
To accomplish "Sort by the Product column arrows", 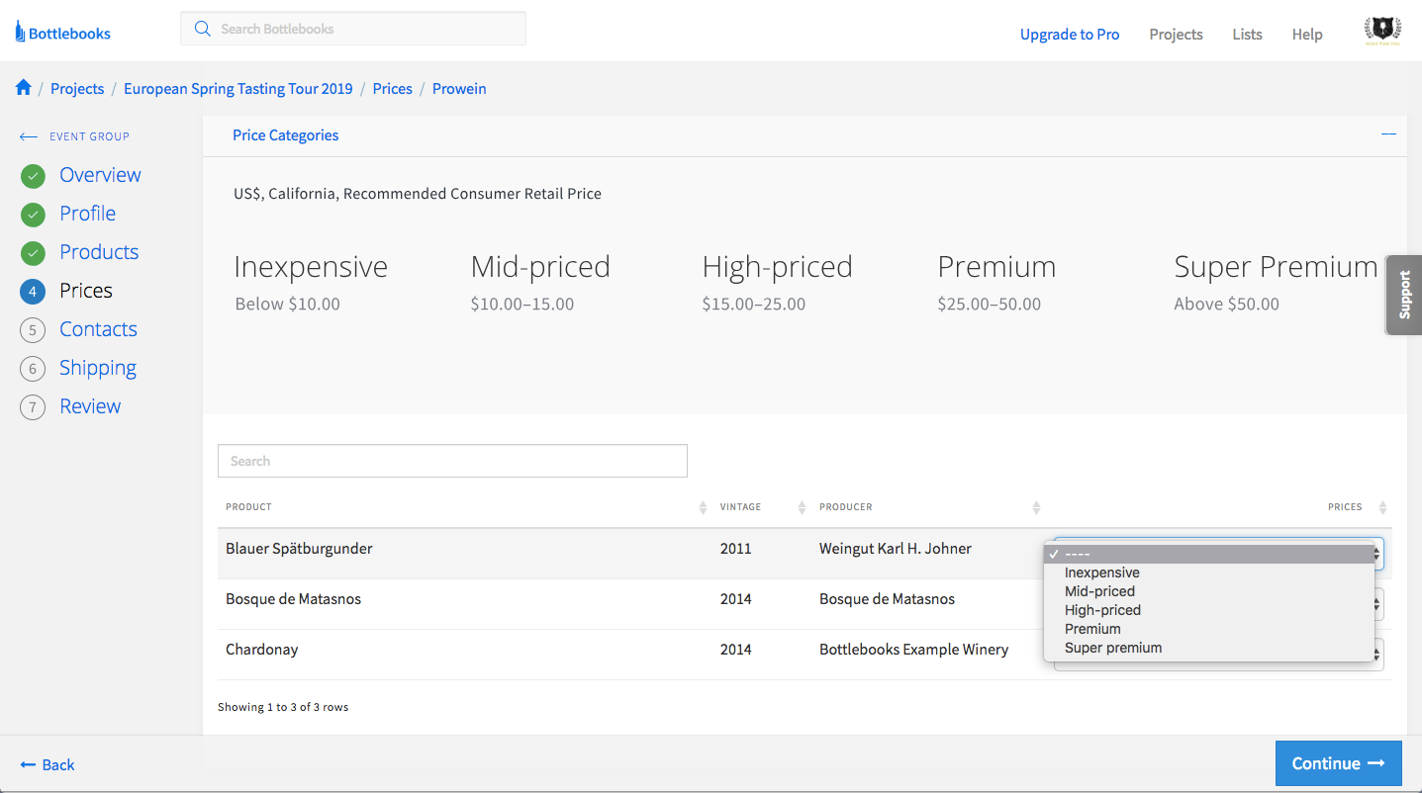I will coord(703,507).
